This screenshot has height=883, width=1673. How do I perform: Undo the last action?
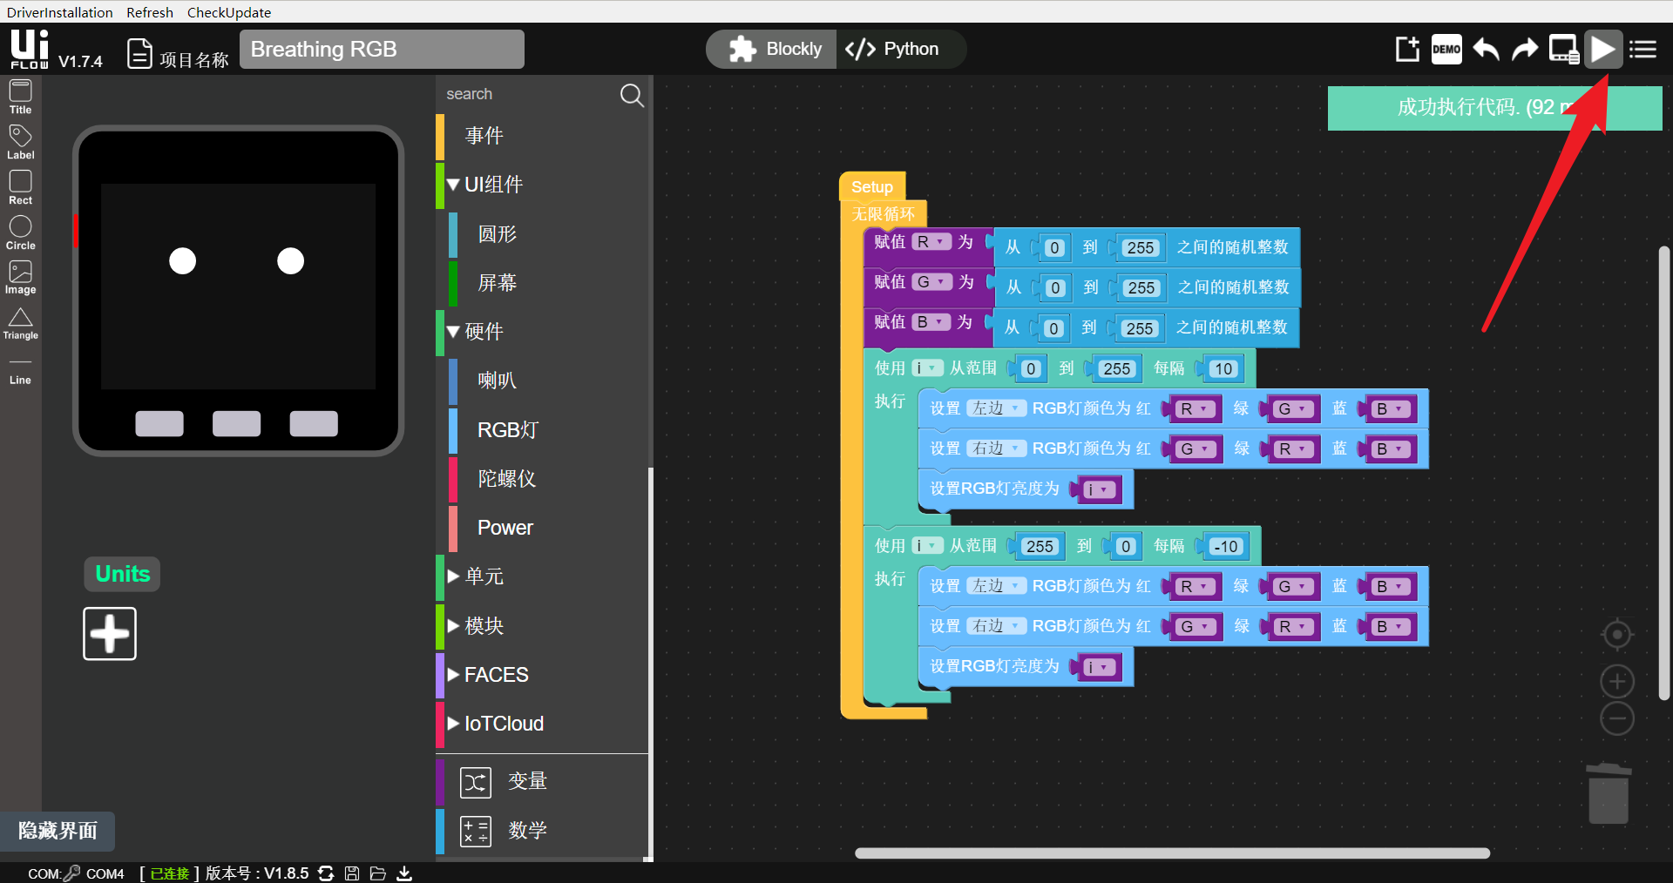point(1485,49)
